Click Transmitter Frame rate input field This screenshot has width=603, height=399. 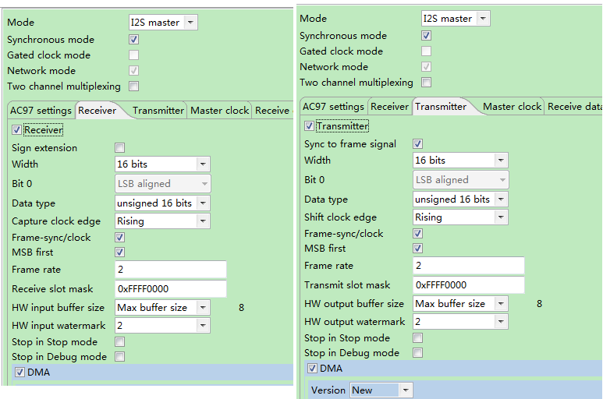pyautogui.click(x=469, y=266)
